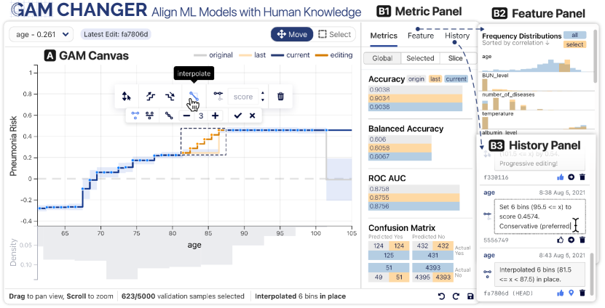Save edits with the floppy disk icon
Viewport: 605px width, 308px height.
471,296
